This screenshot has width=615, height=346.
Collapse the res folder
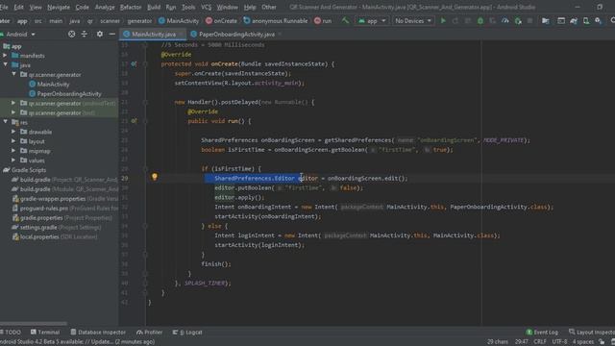pyautogui.click(x=5, y=122)
